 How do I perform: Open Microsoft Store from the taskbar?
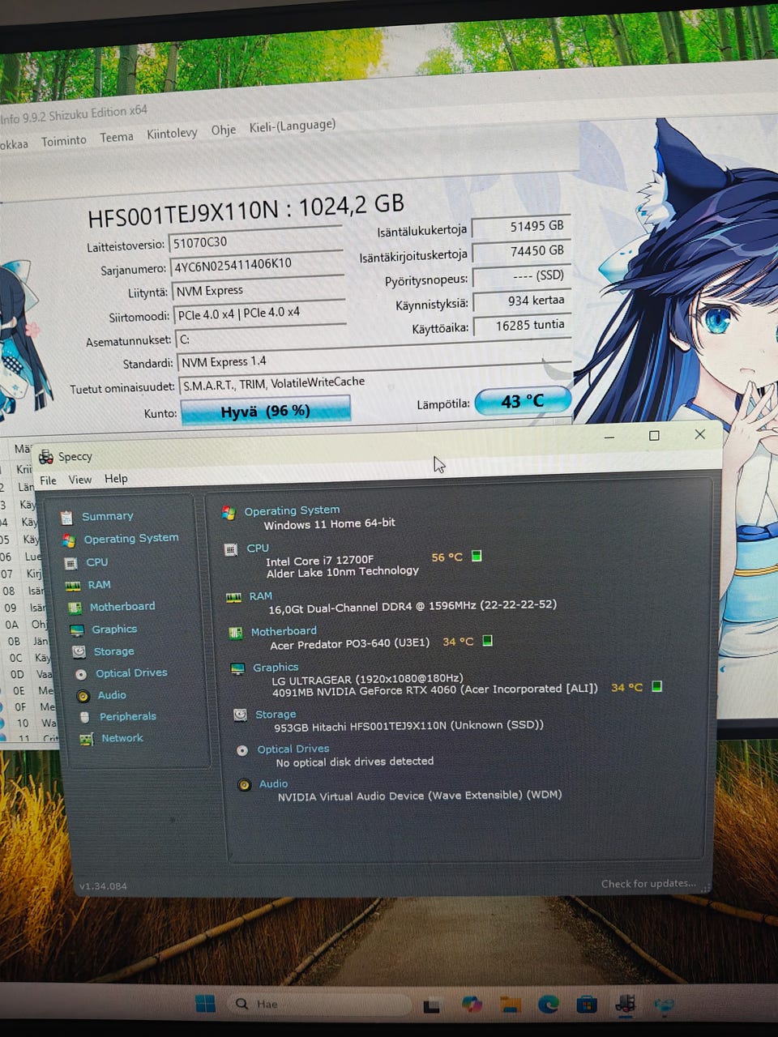tap(587, 1005)
